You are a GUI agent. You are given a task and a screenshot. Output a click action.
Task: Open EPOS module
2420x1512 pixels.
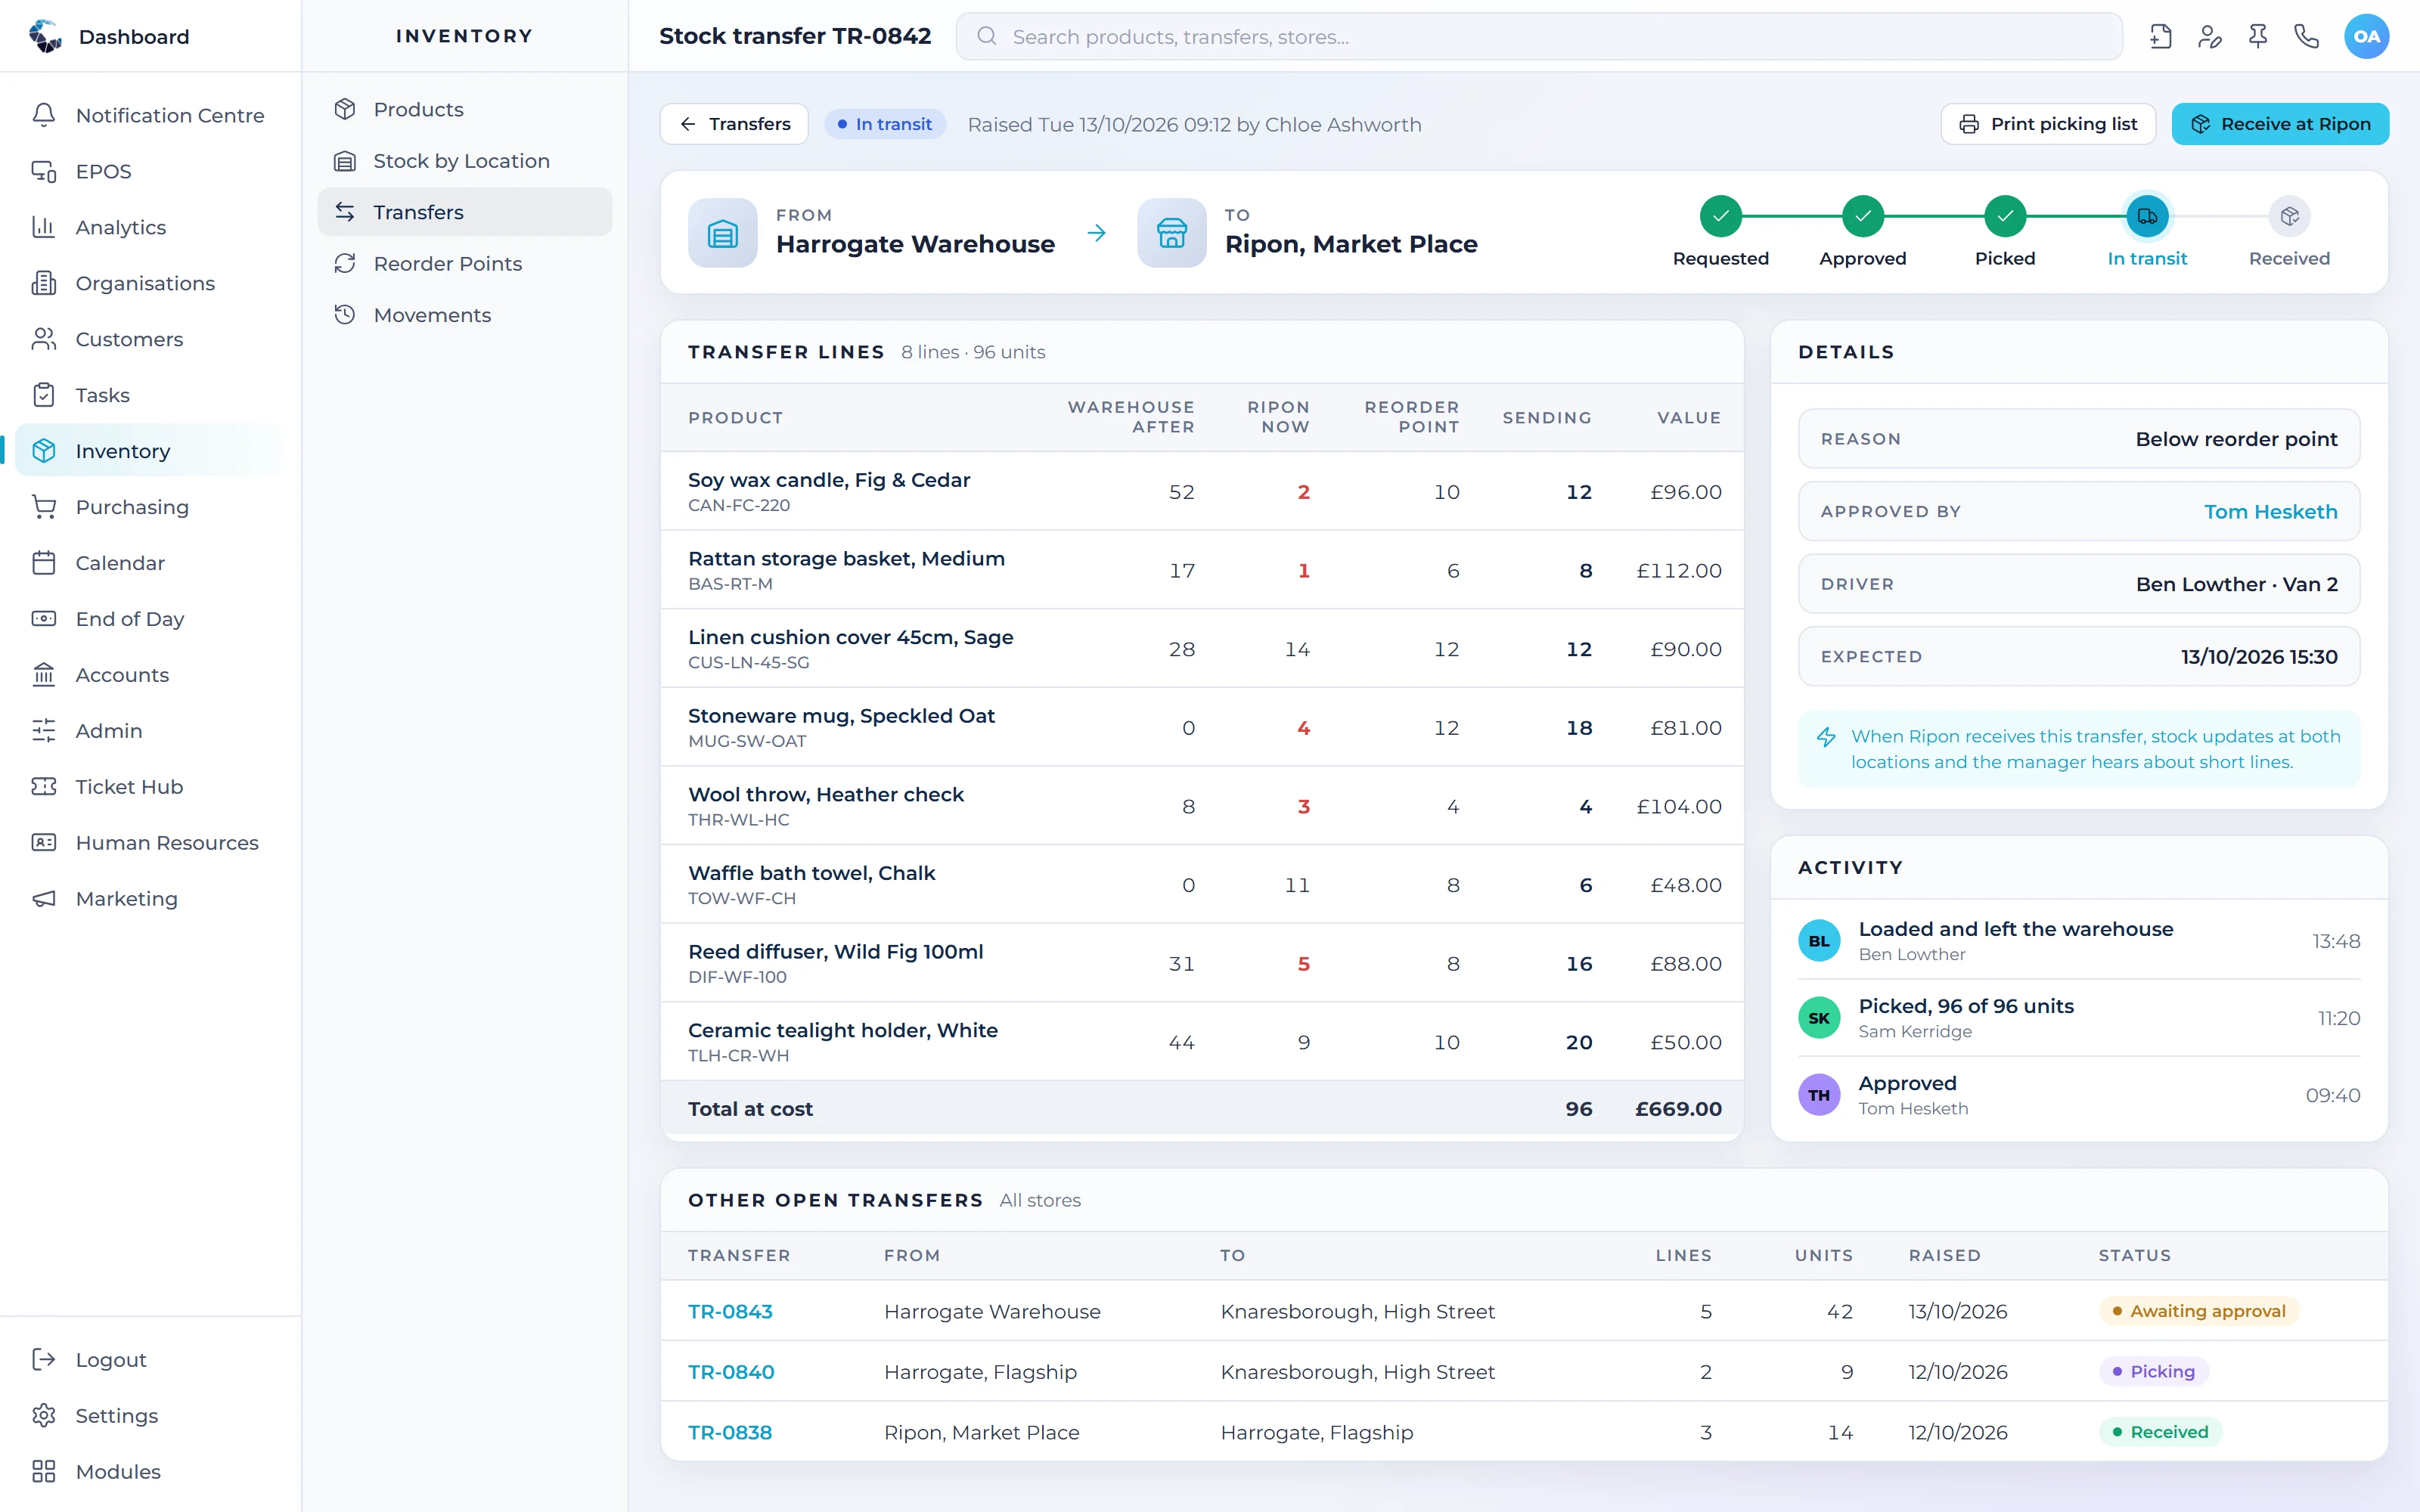pos(150,171)
